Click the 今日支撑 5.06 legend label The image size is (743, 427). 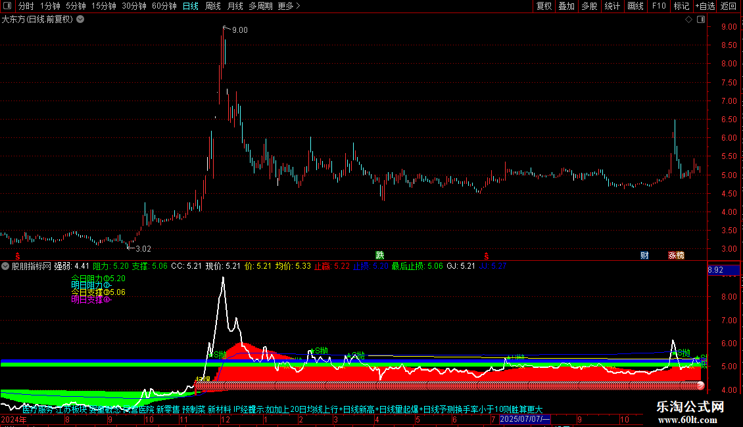[x=98, y=292]
